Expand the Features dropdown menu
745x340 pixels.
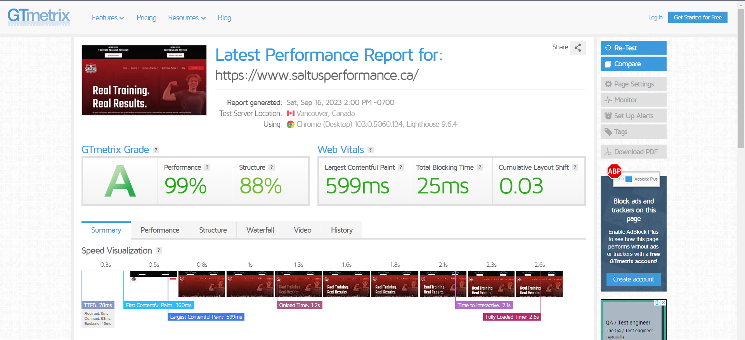(x=108, y=18)
